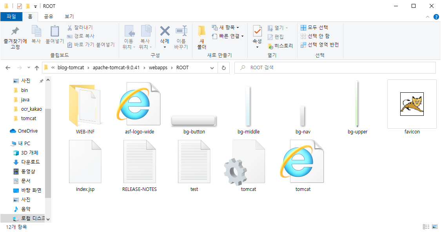
Task: Toggle quick access toolbar properties checkbox icon
Action: pos(20,6)
